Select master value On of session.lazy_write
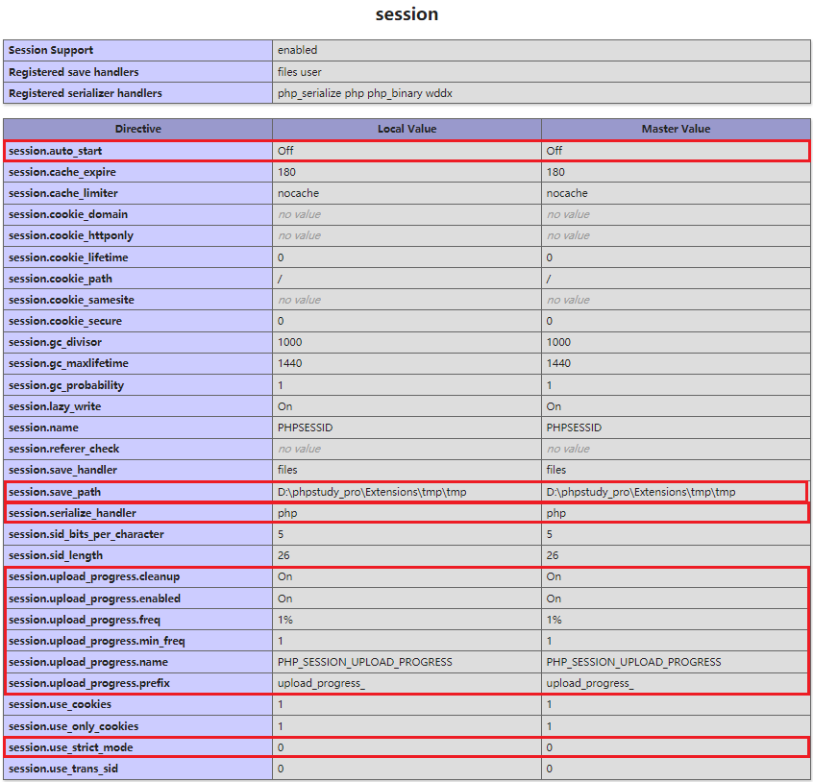Screen dimensions: 813x782 click(554, 406)
